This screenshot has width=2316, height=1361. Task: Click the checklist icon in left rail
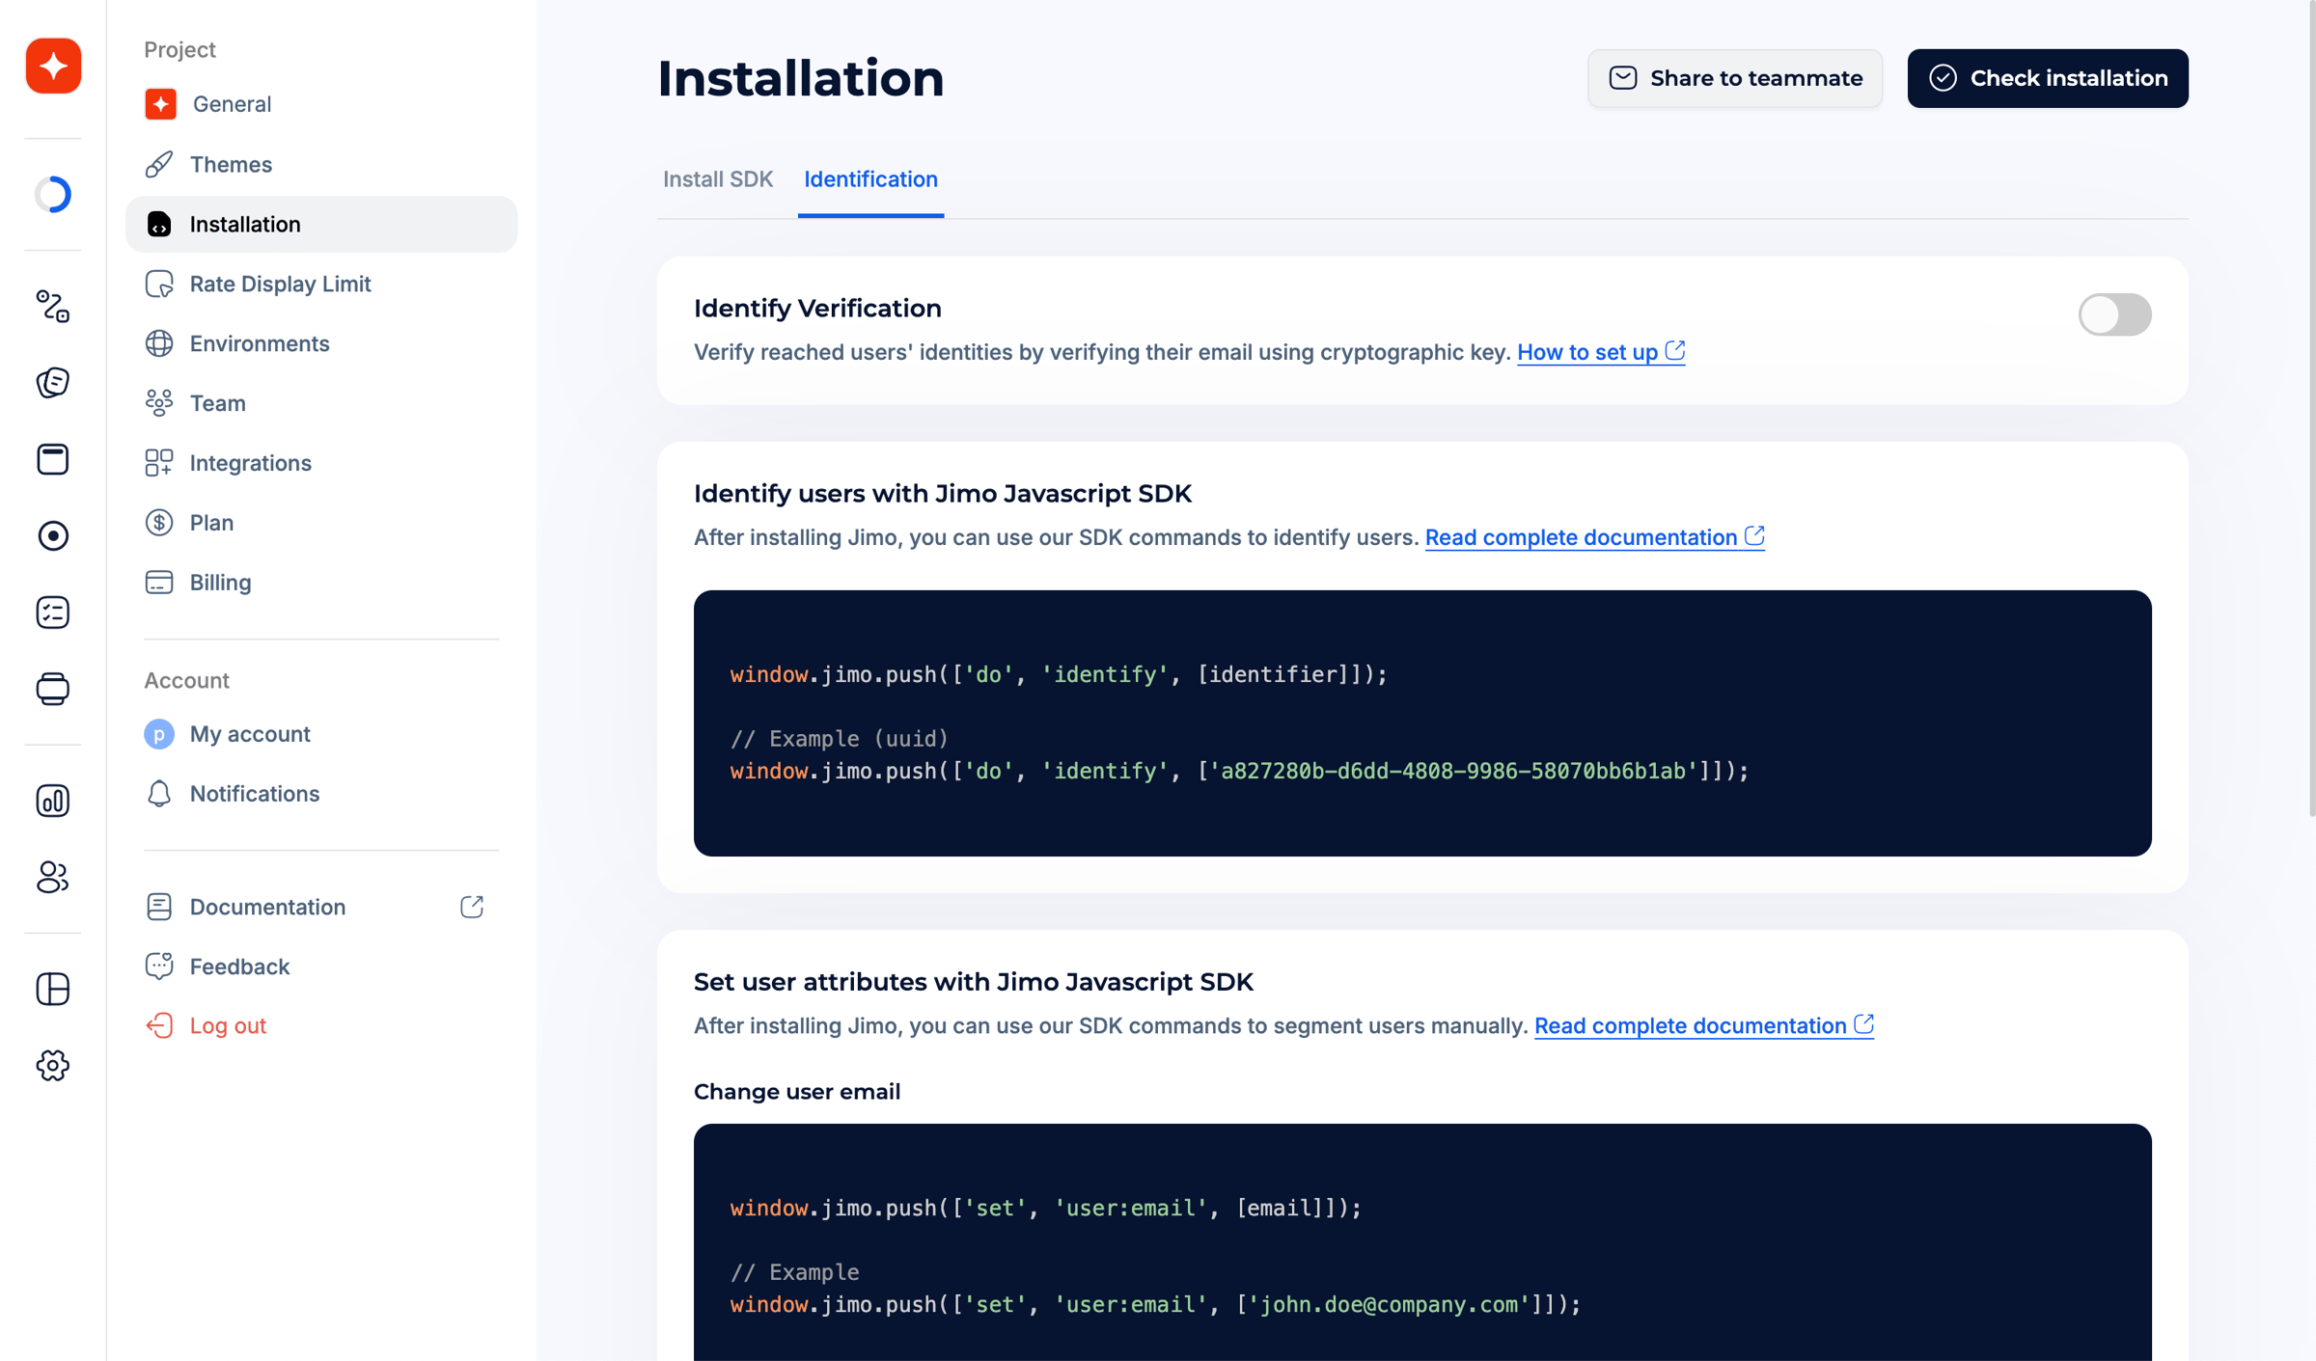click(53, 612)
